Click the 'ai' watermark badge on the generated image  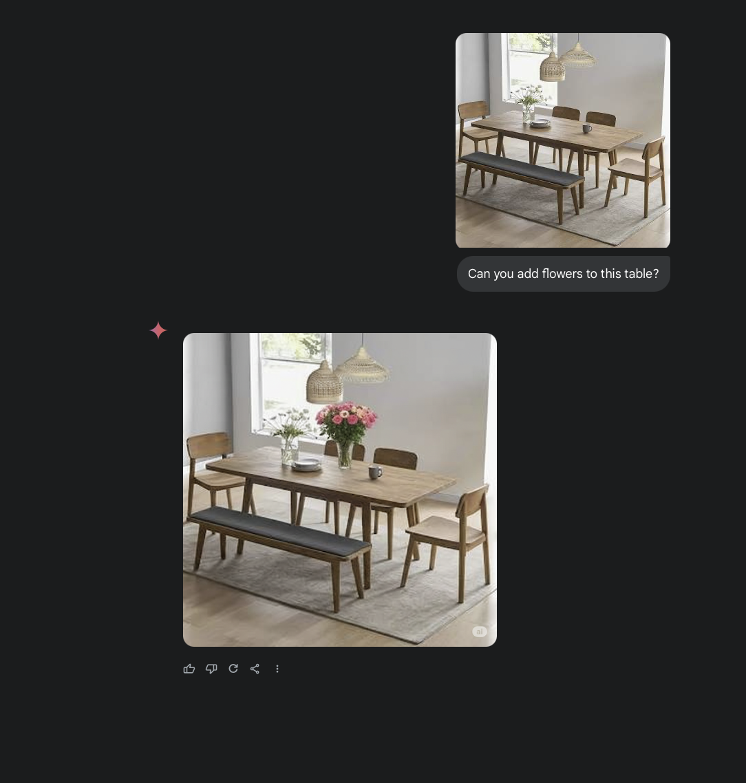pyautogui.click(x=480, y=632)
